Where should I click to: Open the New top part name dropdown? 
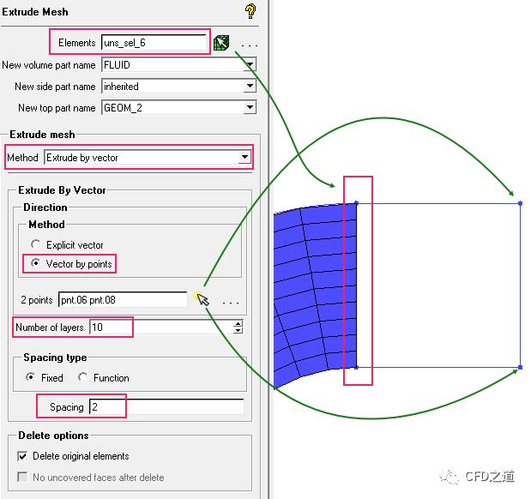(250, 108)
